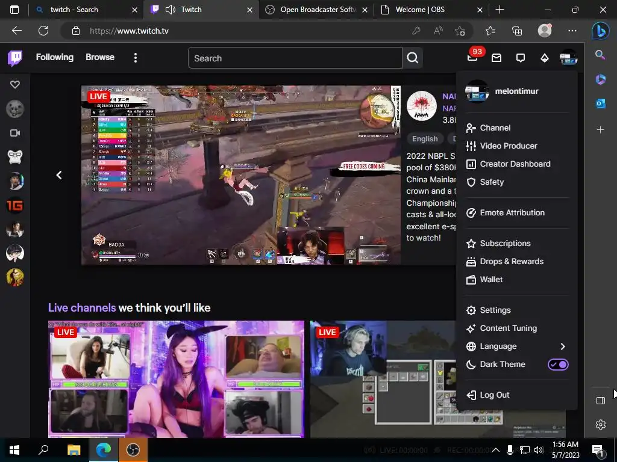617x462 pixels.
Task: Click the Twitch logo home icon
Action: (x=15, y=58)
